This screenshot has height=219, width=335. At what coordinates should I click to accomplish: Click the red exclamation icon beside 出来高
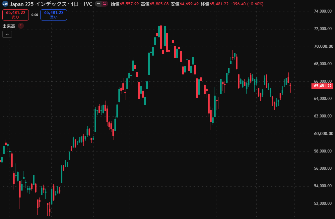tap(21, 26)
